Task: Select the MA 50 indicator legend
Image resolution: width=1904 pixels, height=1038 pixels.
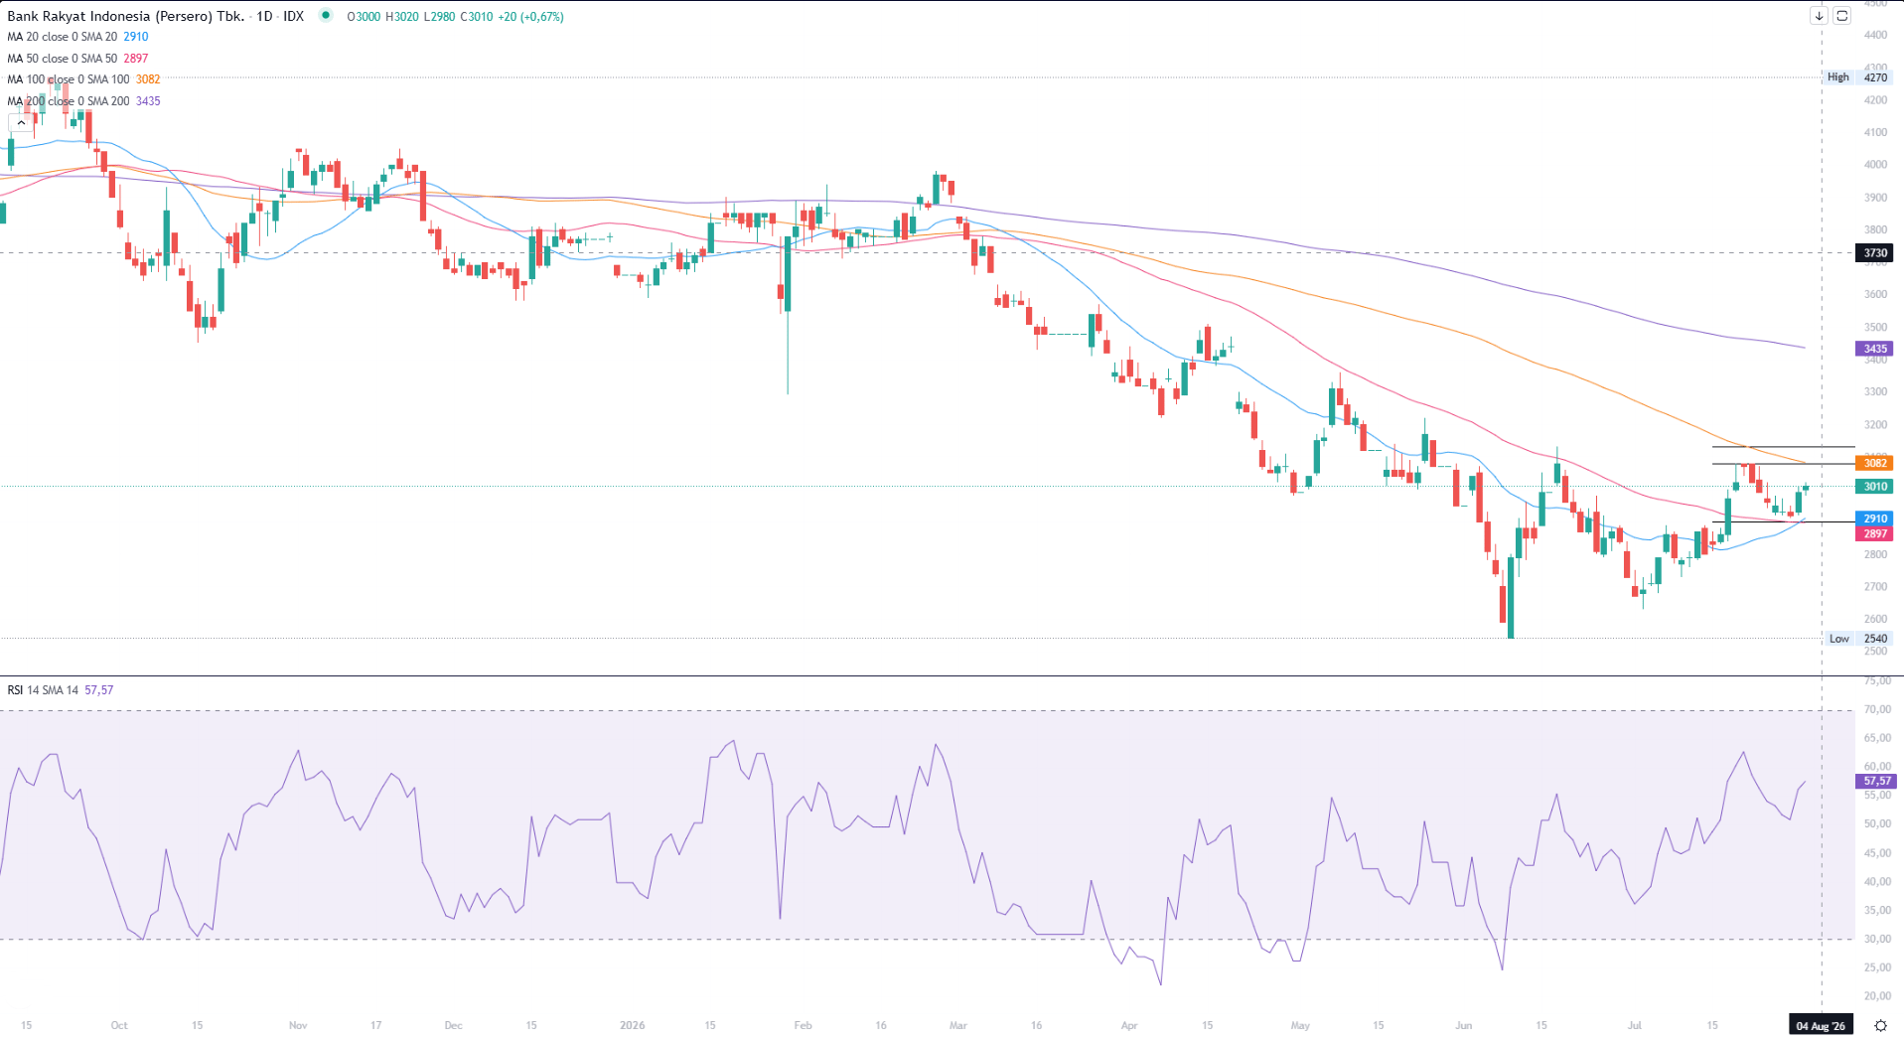Action: tap(77, 59)
